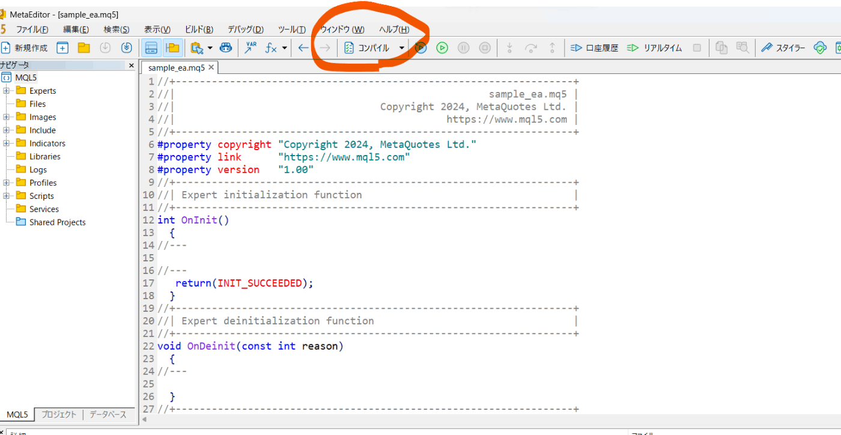Click the stop debugging icon

point(485,48)
